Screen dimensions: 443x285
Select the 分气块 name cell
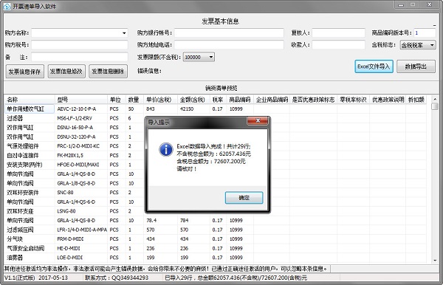30,239
